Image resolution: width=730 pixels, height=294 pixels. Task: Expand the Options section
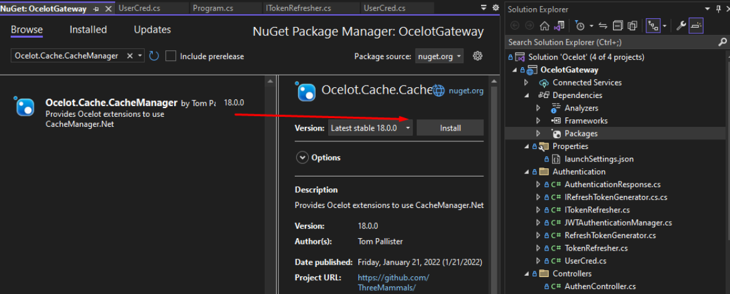click(x=302, y=158)
